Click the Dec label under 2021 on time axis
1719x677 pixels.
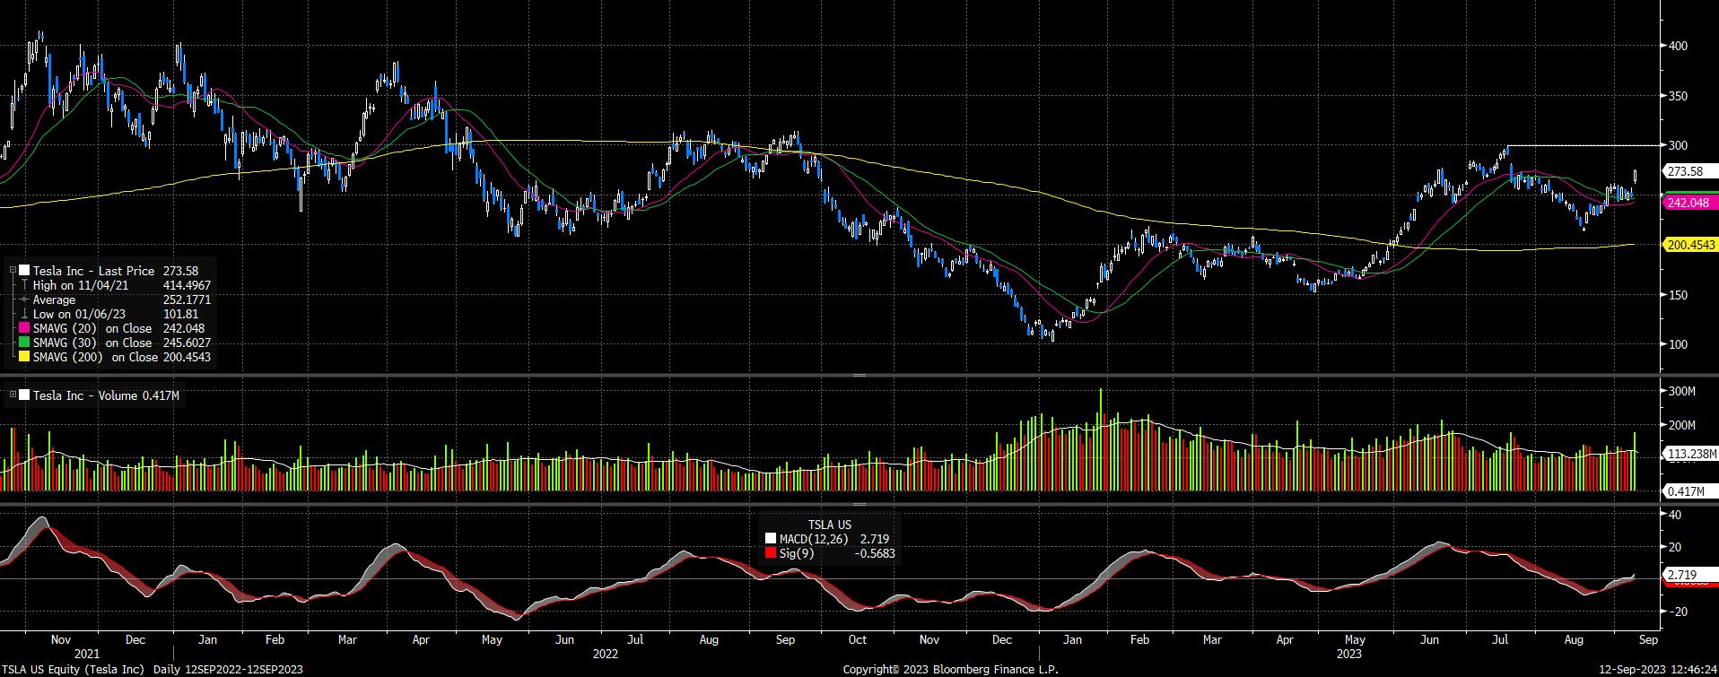pyautogui.click(x=135, y=640)
